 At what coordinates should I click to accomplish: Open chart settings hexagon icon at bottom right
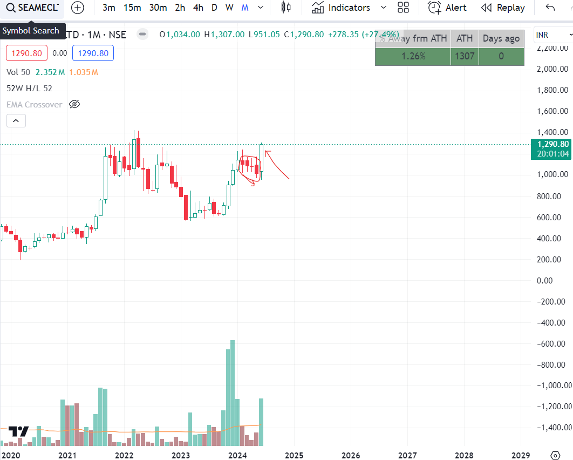(555, 456)
